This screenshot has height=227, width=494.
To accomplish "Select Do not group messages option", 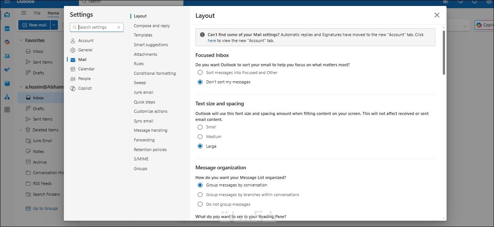I will pyautogui.click(x=200, y=204).
